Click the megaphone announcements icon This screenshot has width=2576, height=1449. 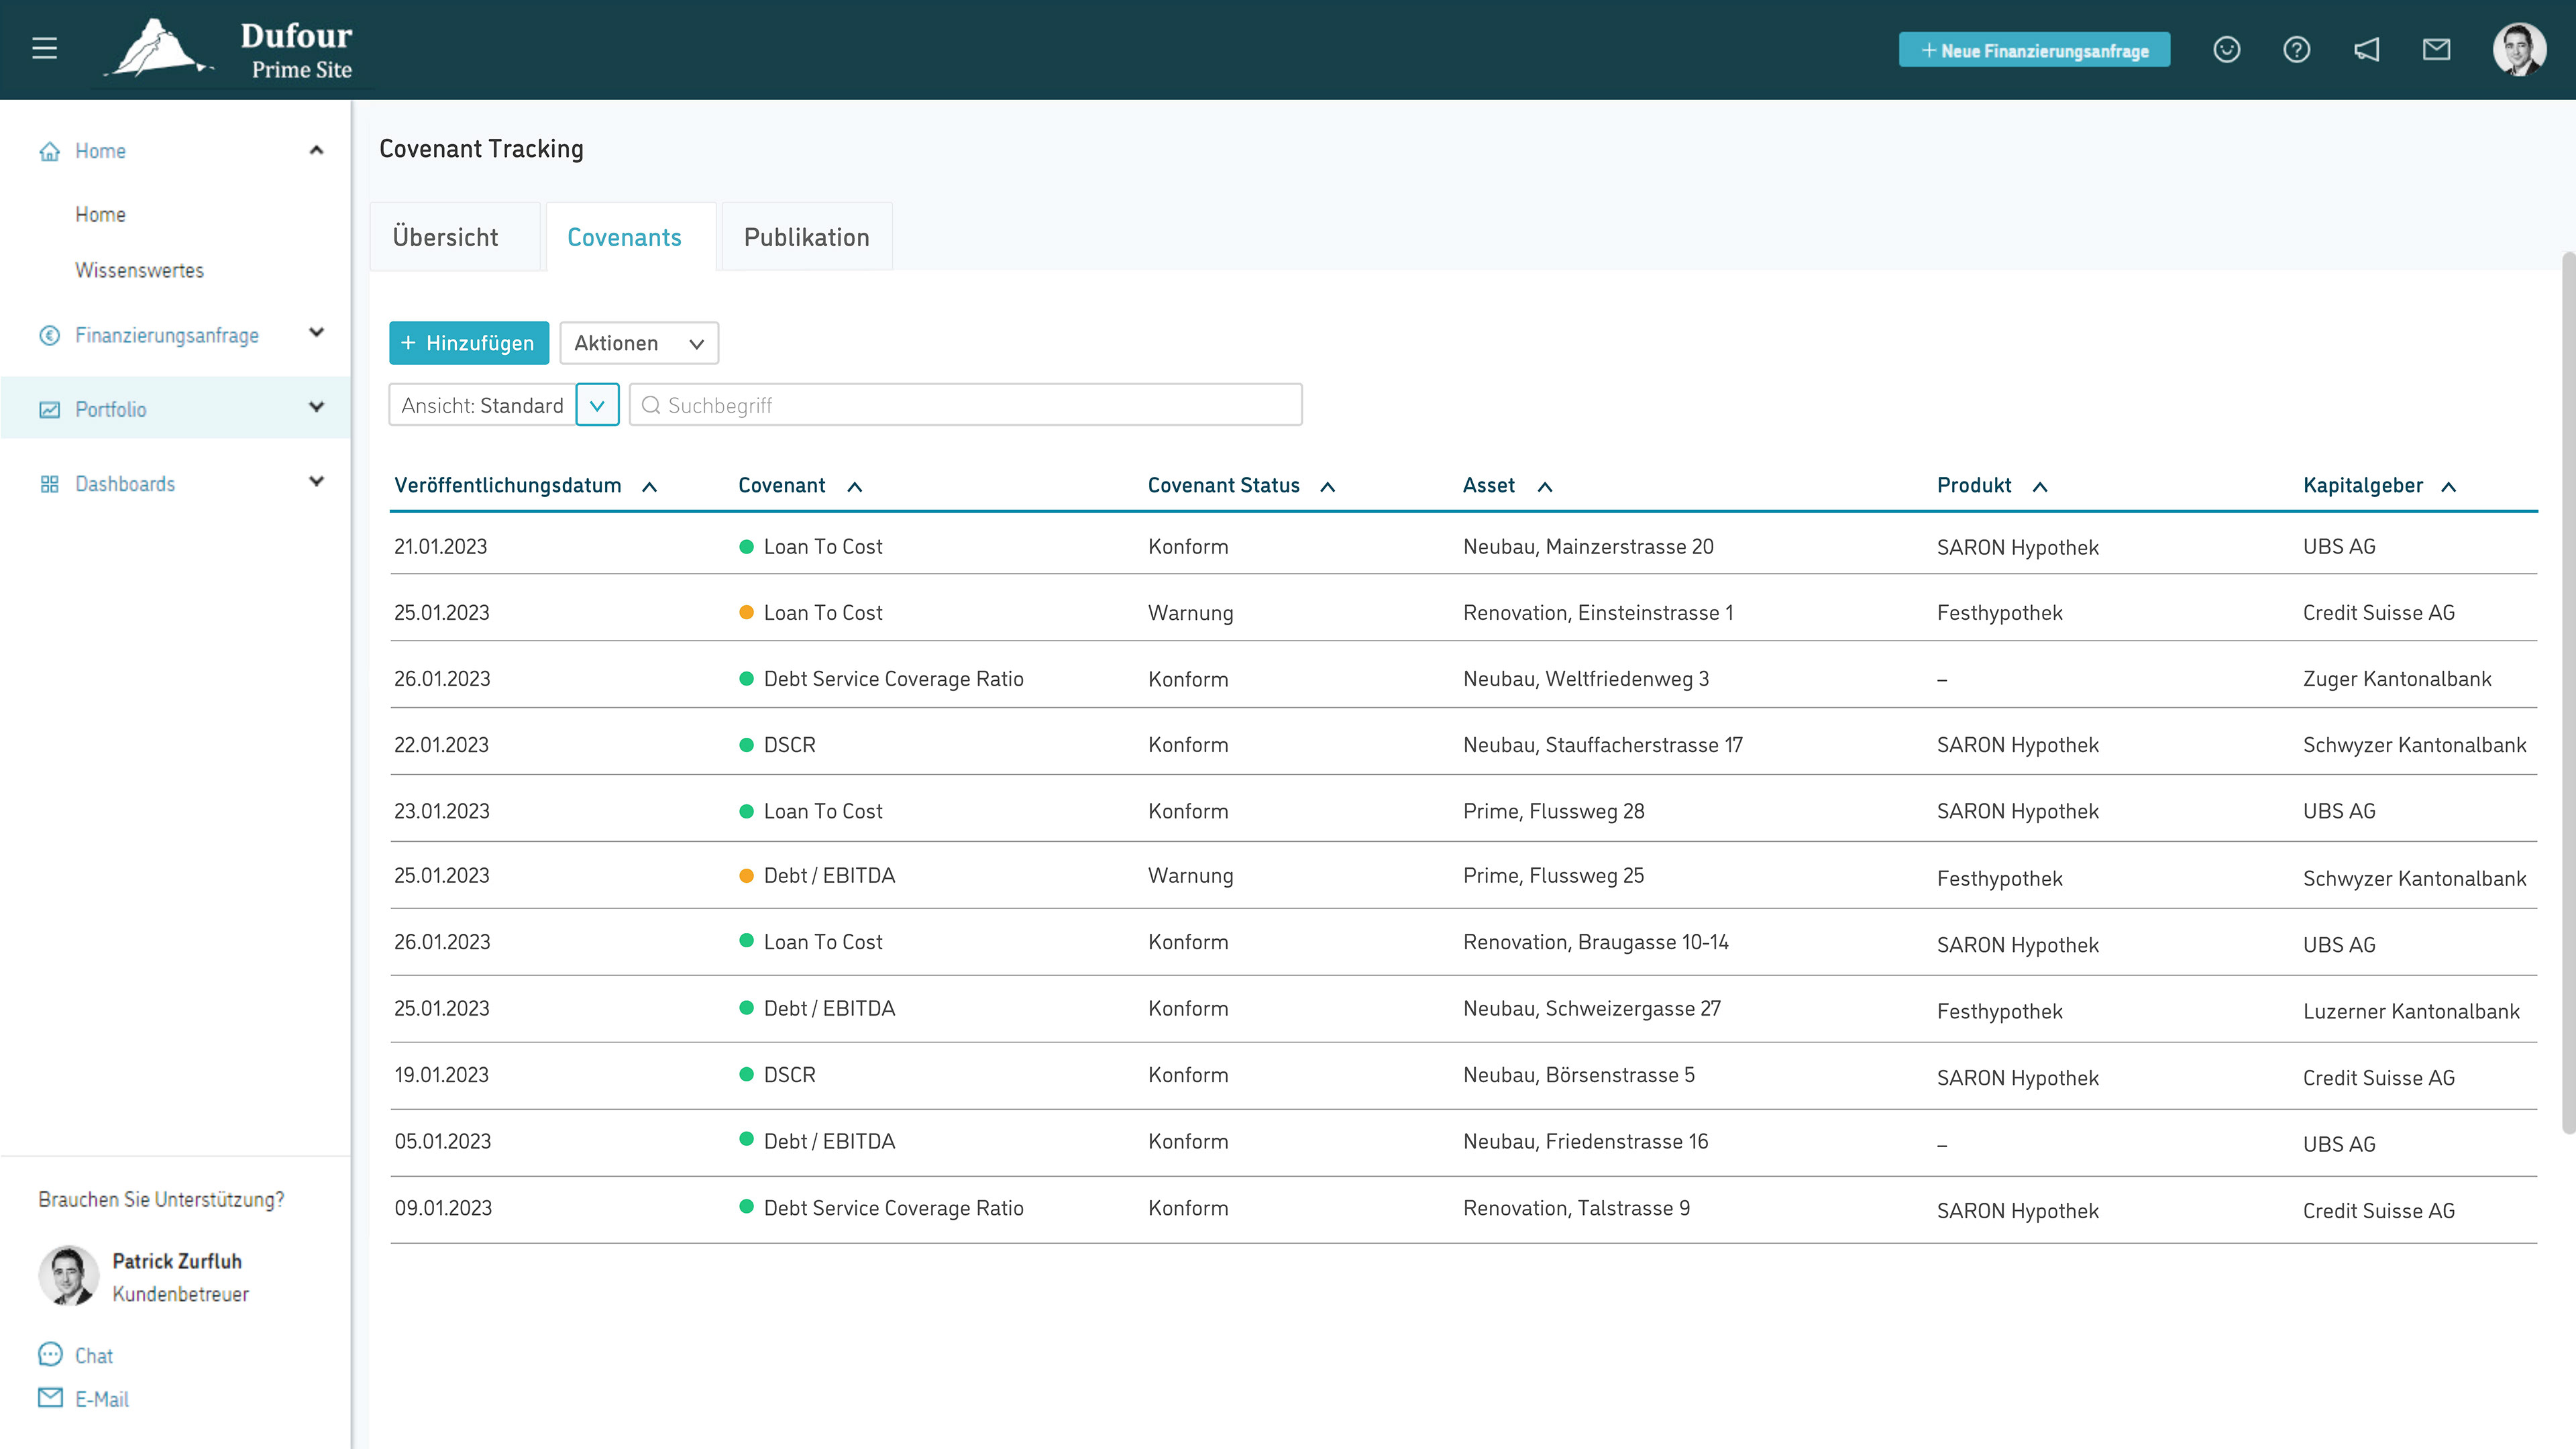(x=2366, y=49)
